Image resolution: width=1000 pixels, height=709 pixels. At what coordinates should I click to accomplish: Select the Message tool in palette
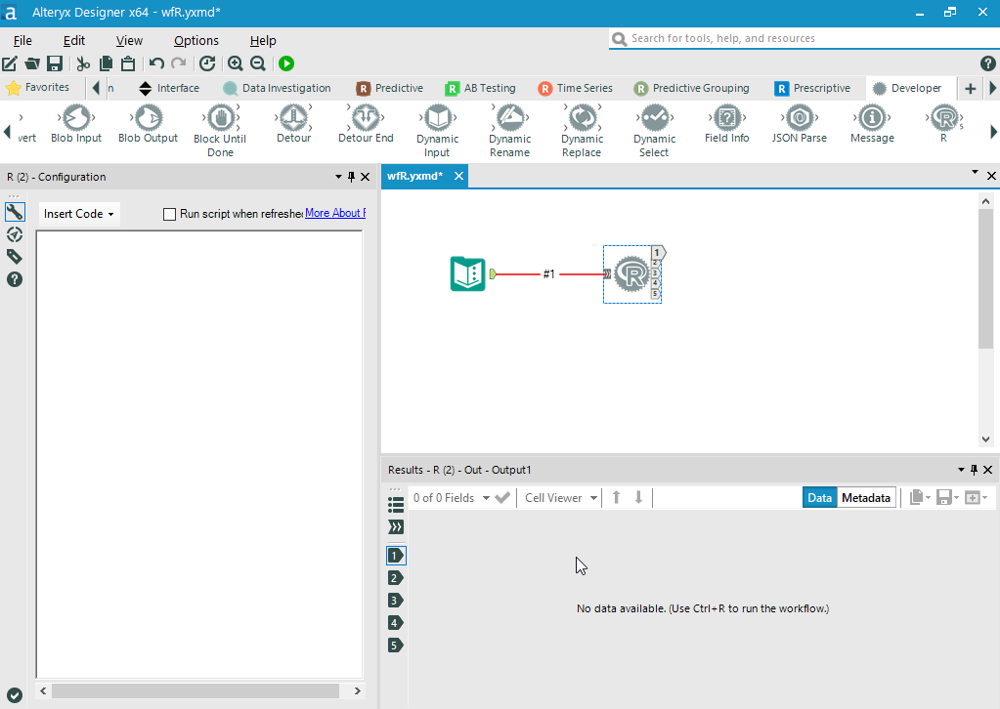click(x=872, y=125)
